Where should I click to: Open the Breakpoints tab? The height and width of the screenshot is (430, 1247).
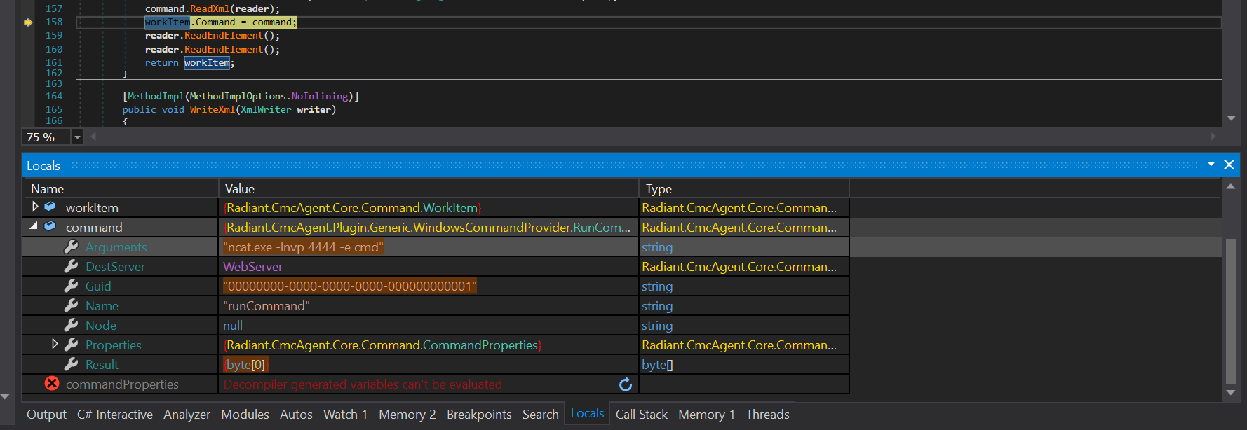(x=479, y=415)
